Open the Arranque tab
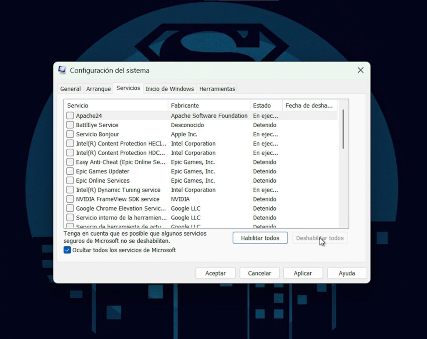The width and height of the screenshot is (427, 339). [98, 88]
